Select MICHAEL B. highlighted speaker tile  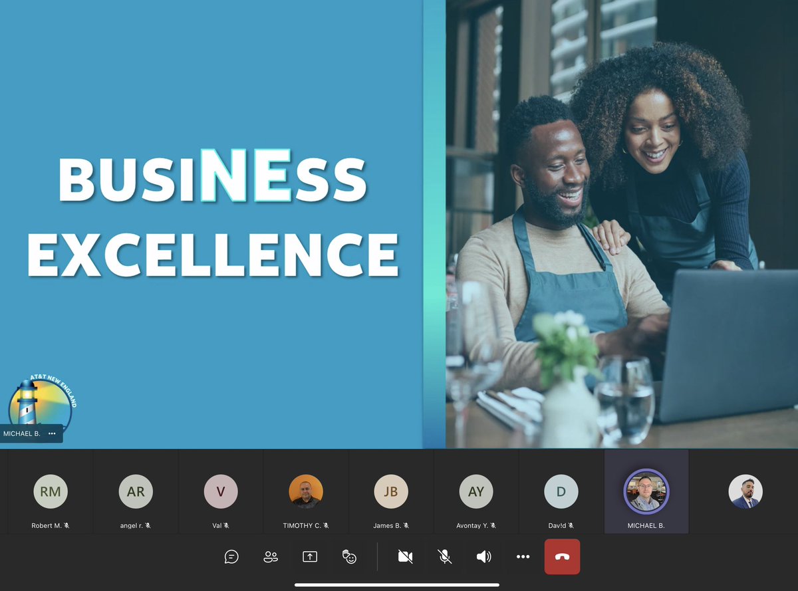[x=646, y=492]
